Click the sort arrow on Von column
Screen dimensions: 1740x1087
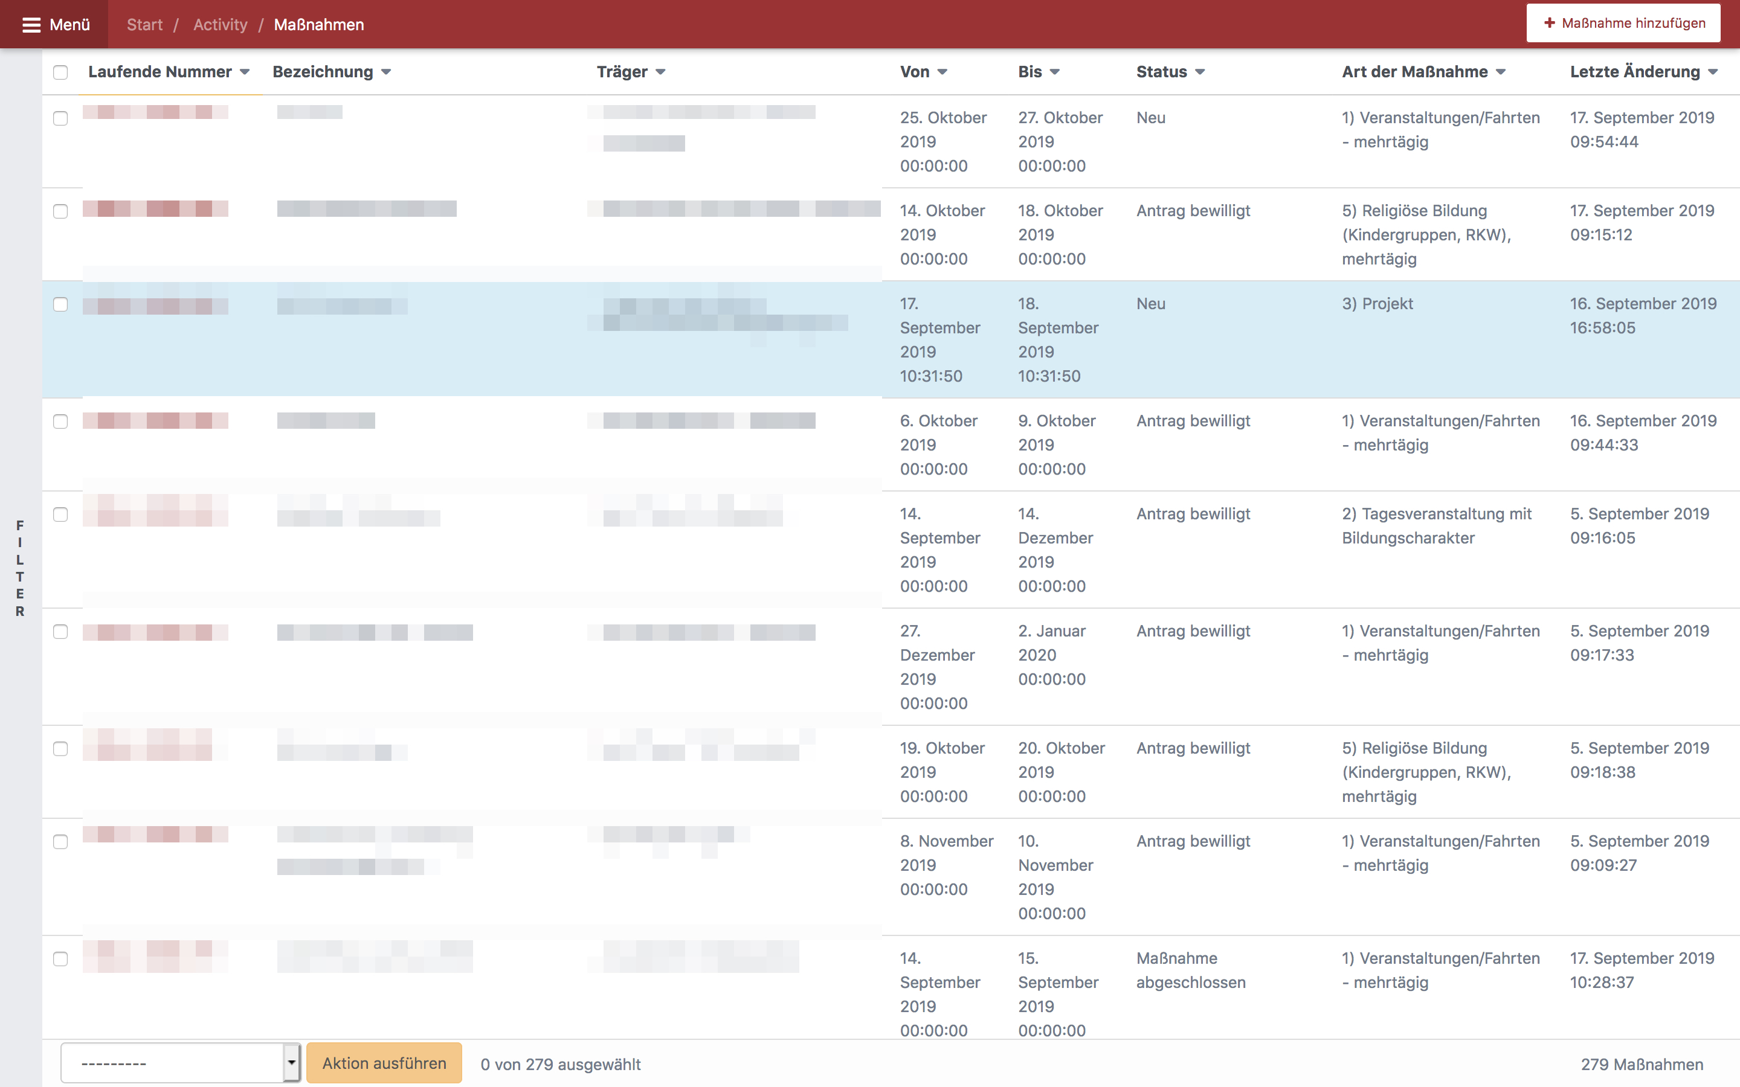click(942, 72)
